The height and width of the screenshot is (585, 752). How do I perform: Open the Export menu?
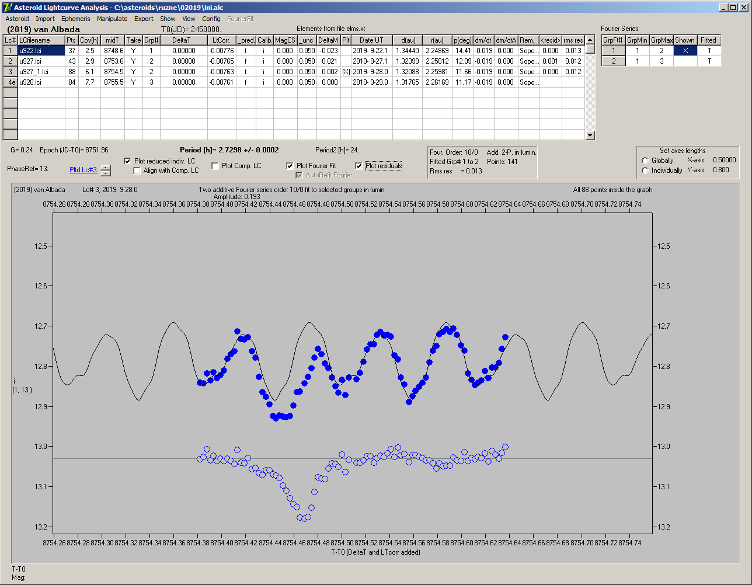[144, 19]
